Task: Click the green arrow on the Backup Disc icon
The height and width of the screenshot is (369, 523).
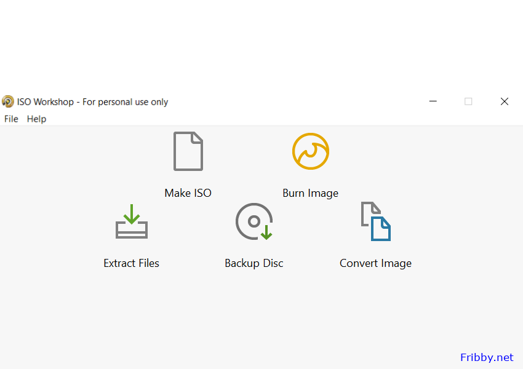Action: point(266,232)
